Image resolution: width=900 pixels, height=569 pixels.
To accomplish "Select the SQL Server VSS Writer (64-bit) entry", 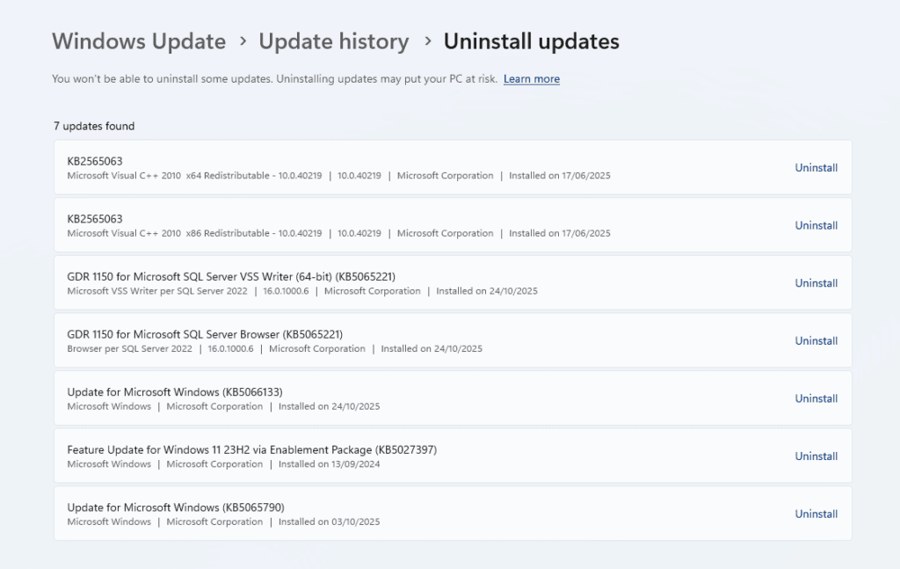I will (x=237, y=276).
